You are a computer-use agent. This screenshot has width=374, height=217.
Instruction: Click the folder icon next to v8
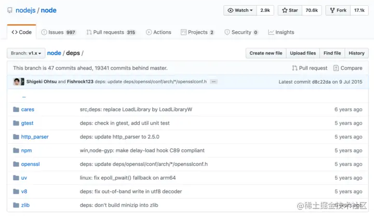[x=16, y=191]
